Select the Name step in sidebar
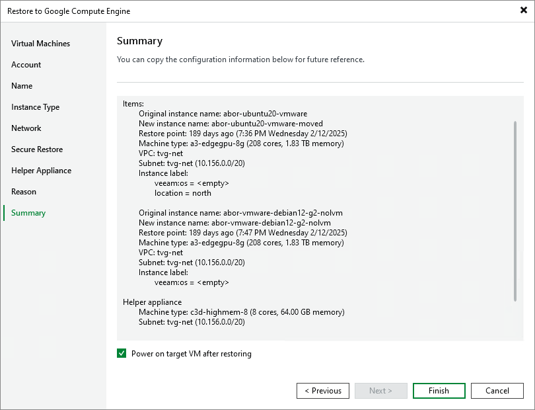The width and height of the screenshot is (535, 410). 22,86
